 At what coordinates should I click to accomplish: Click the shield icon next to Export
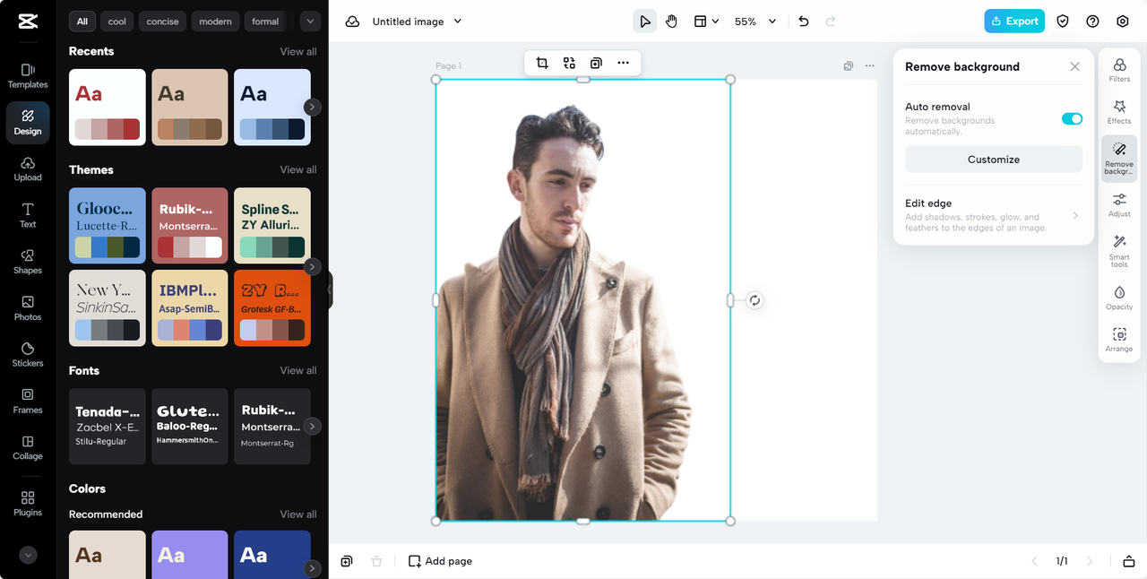click(x=1063, y=22)
